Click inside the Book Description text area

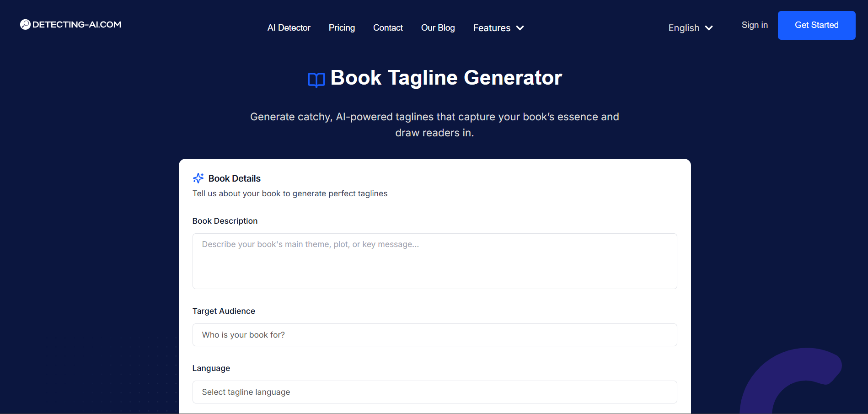[x=434, y=261]
